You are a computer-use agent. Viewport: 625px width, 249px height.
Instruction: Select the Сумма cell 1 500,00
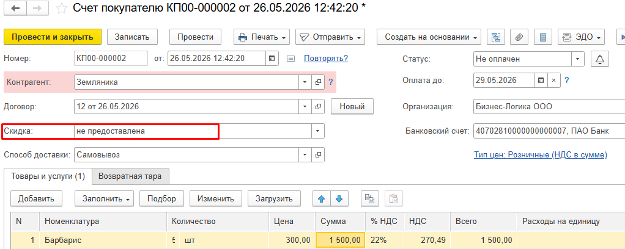[x=340, y=240]
